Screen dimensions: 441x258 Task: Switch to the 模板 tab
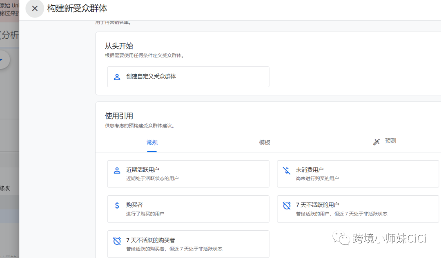click(x=264, y=143)
